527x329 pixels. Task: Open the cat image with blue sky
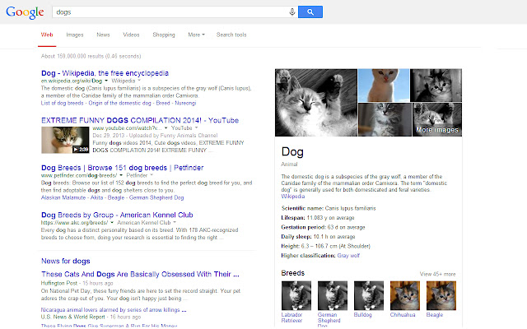pos(384,86)
